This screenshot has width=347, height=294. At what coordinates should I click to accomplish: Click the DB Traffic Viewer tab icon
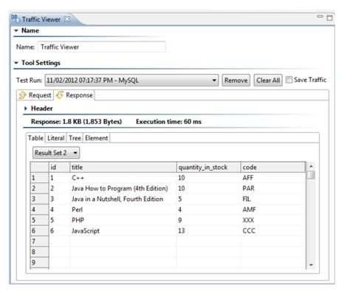[x=16, y=18]
